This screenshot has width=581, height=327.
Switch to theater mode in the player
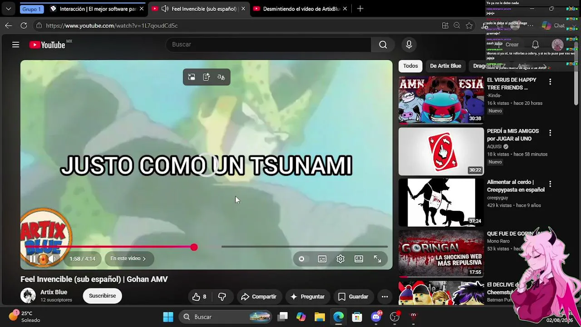click(x=359, y=259)
